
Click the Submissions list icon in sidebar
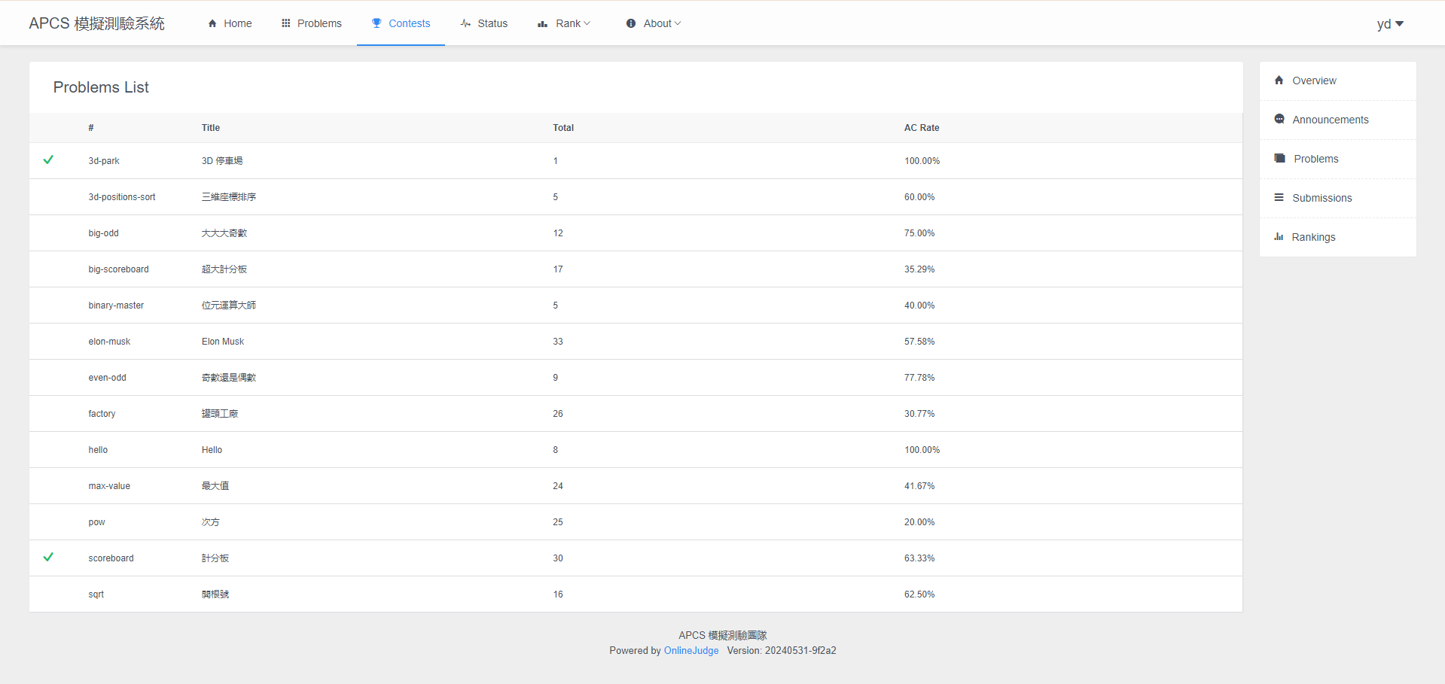1279,198
